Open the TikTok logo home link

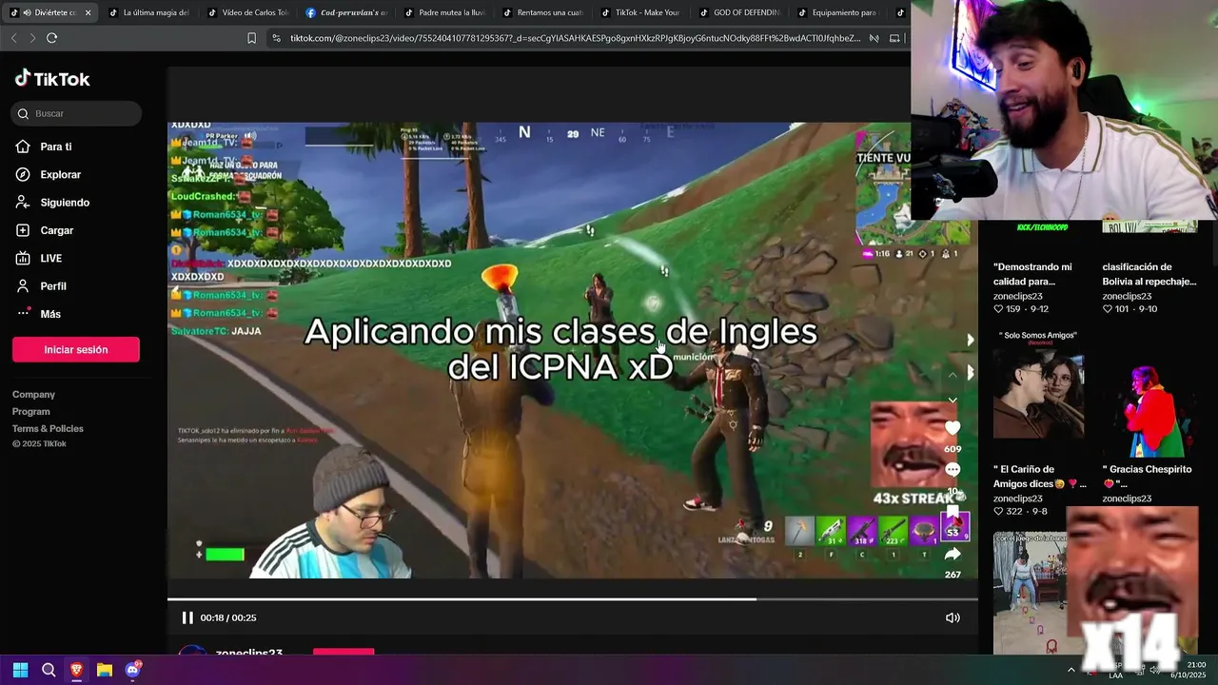tap(52, 79)
